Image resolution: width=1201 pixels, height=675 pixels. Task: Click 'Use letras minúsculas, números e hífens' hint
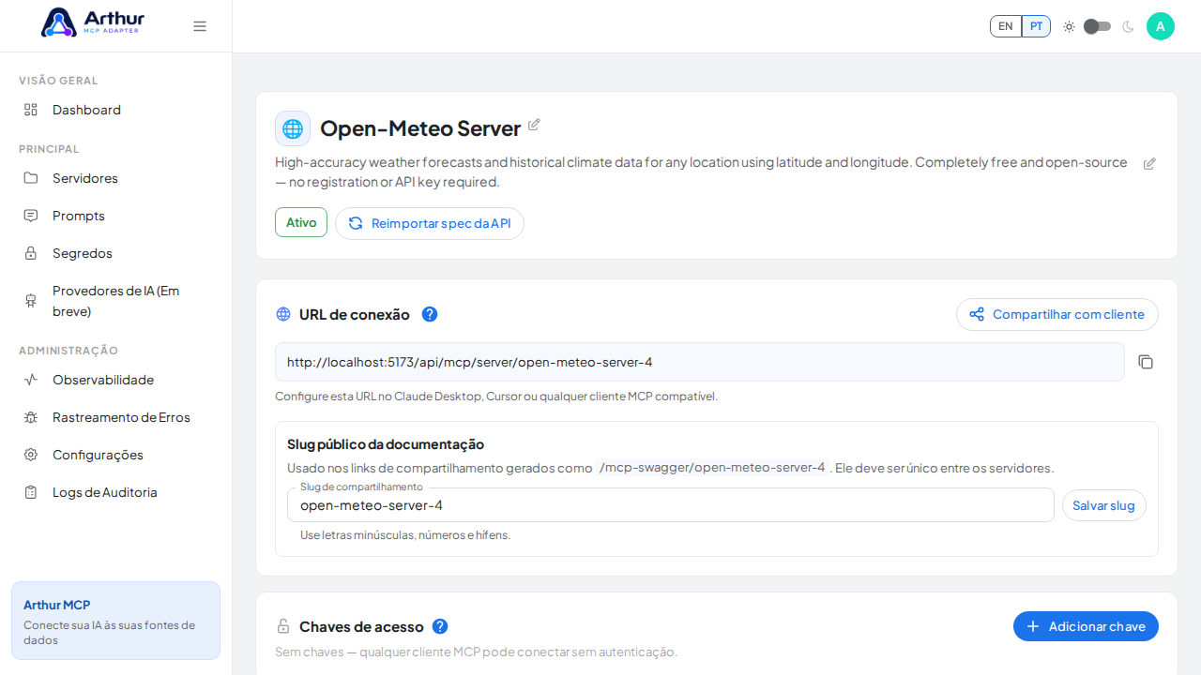405,535
